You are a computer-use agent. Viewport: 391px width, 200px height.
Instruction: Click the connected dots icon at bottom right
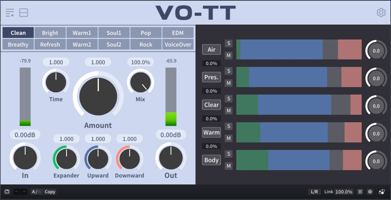coord(382,192)
